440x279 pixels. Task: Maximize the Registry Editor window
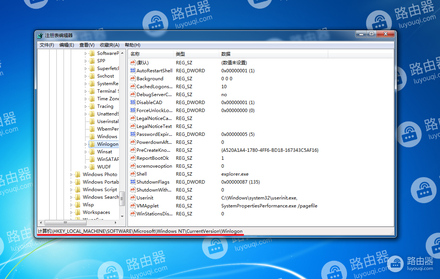372,34
